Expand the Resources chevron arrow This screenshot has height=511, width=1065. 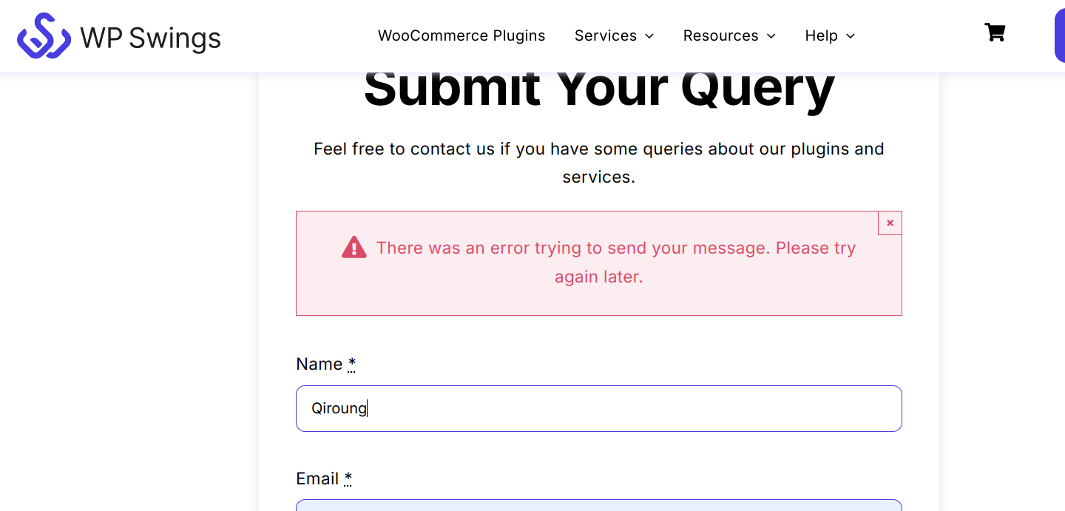point(771,36)
